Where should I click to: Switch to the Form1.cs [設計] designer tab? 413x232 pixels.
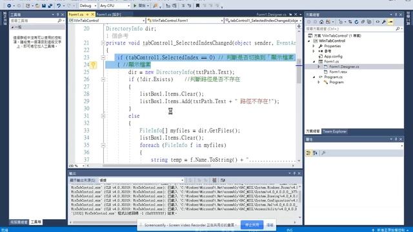tap(108, 14)
